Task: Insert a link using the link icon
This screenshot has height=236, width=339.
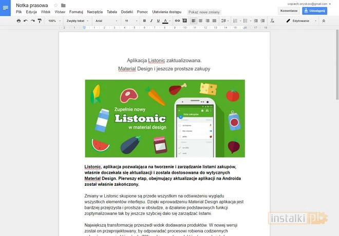Action: coord(177,21)
